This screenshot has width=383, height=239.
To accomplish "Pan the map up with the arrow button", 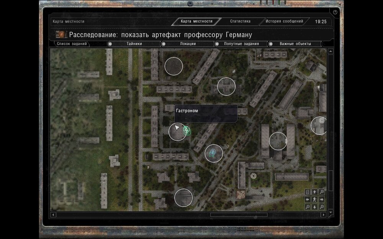I will click(x=314, y=192).
